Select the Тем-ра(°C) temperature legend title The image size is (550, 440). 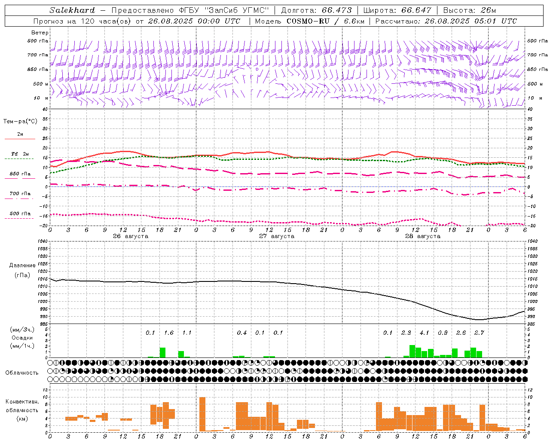coord(20,122)
